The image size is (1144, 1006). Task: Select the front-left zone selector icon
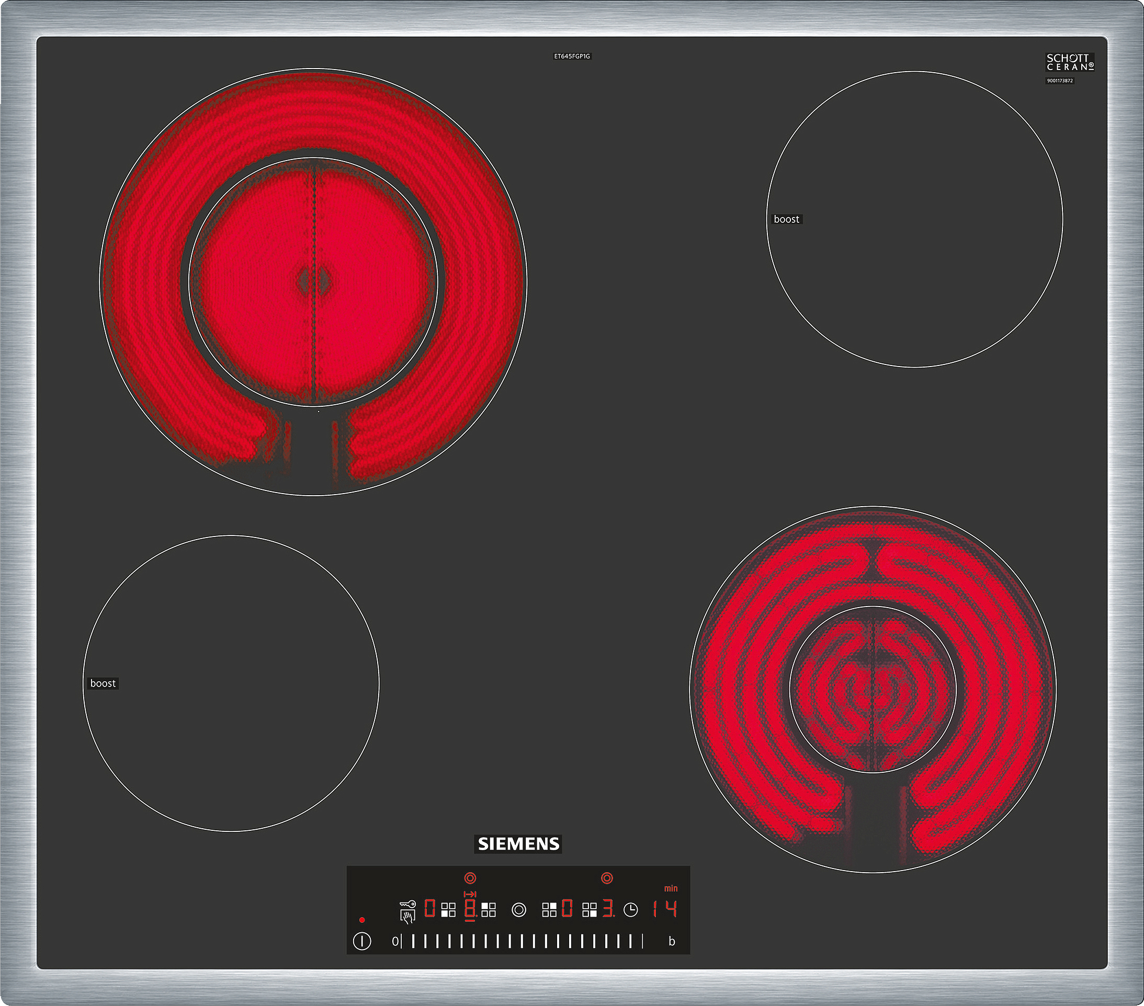[448, 910]
